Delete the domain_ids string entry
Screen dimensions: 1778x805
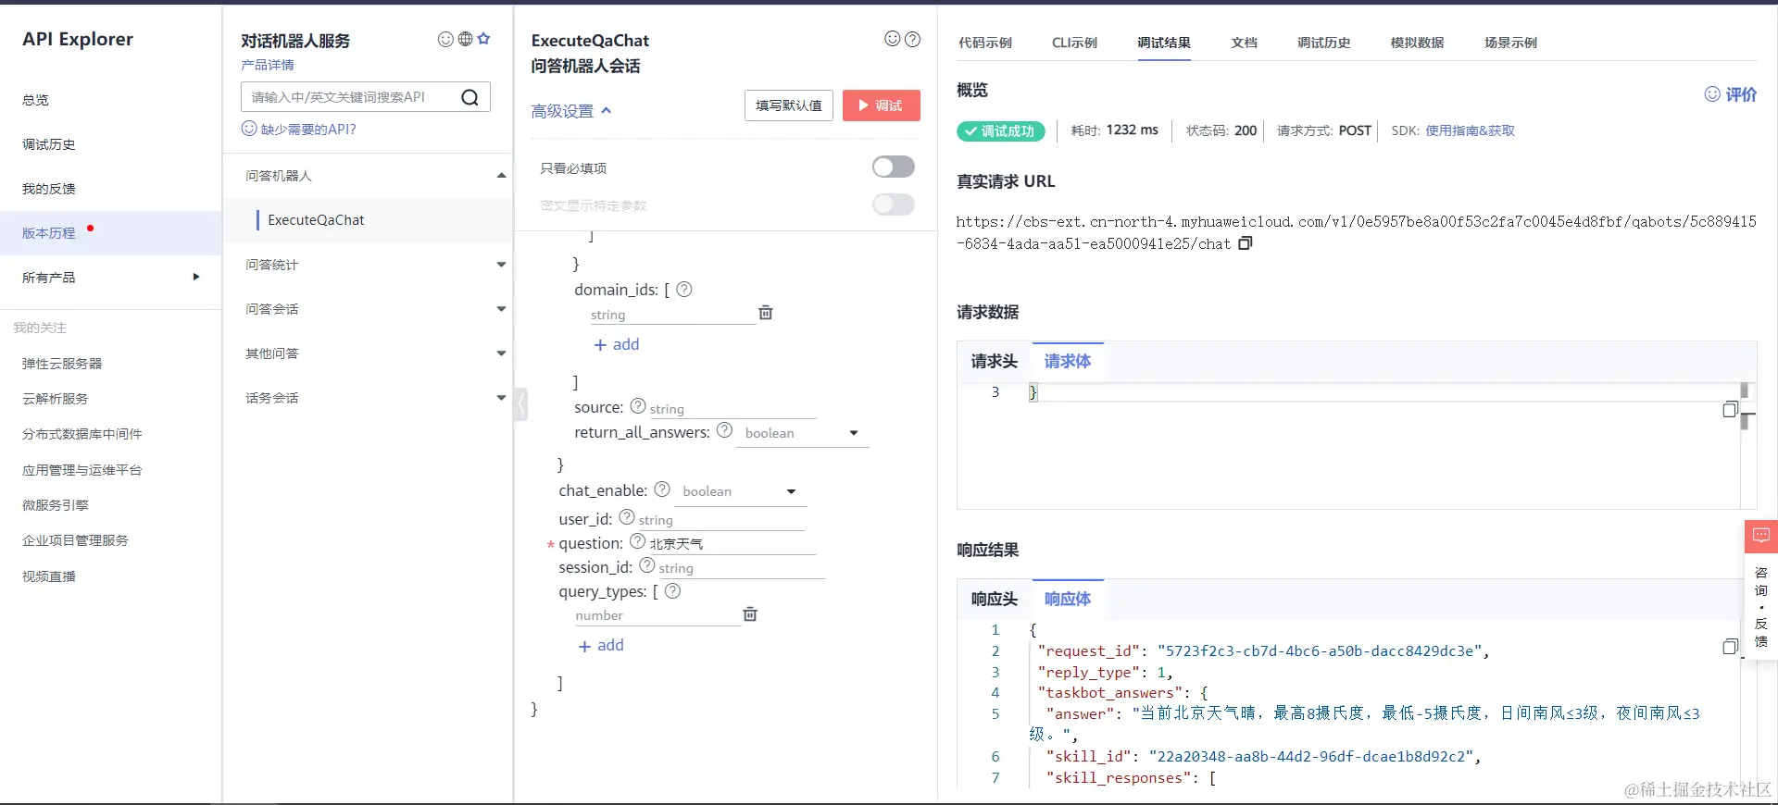point(766,313)
